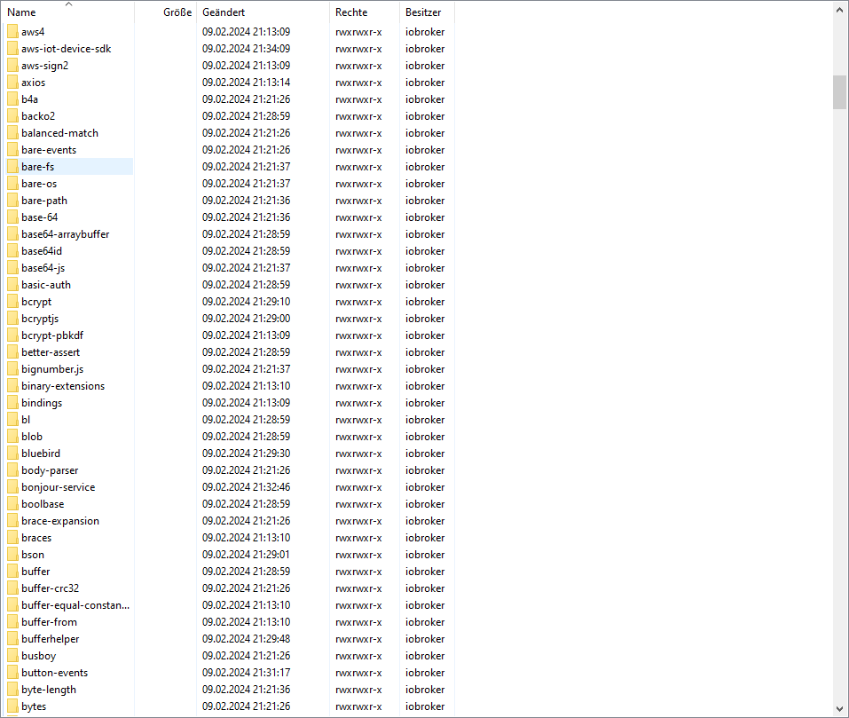Click the date 09.02.2024 21:32:46
This screenshot has height=718, width=849.
coord(247,487)
